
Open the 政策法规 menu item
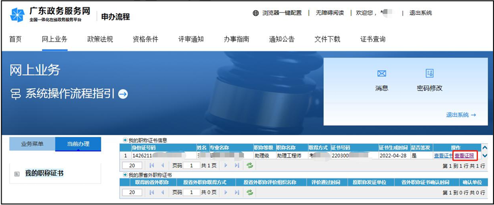(x=100, y=39)
